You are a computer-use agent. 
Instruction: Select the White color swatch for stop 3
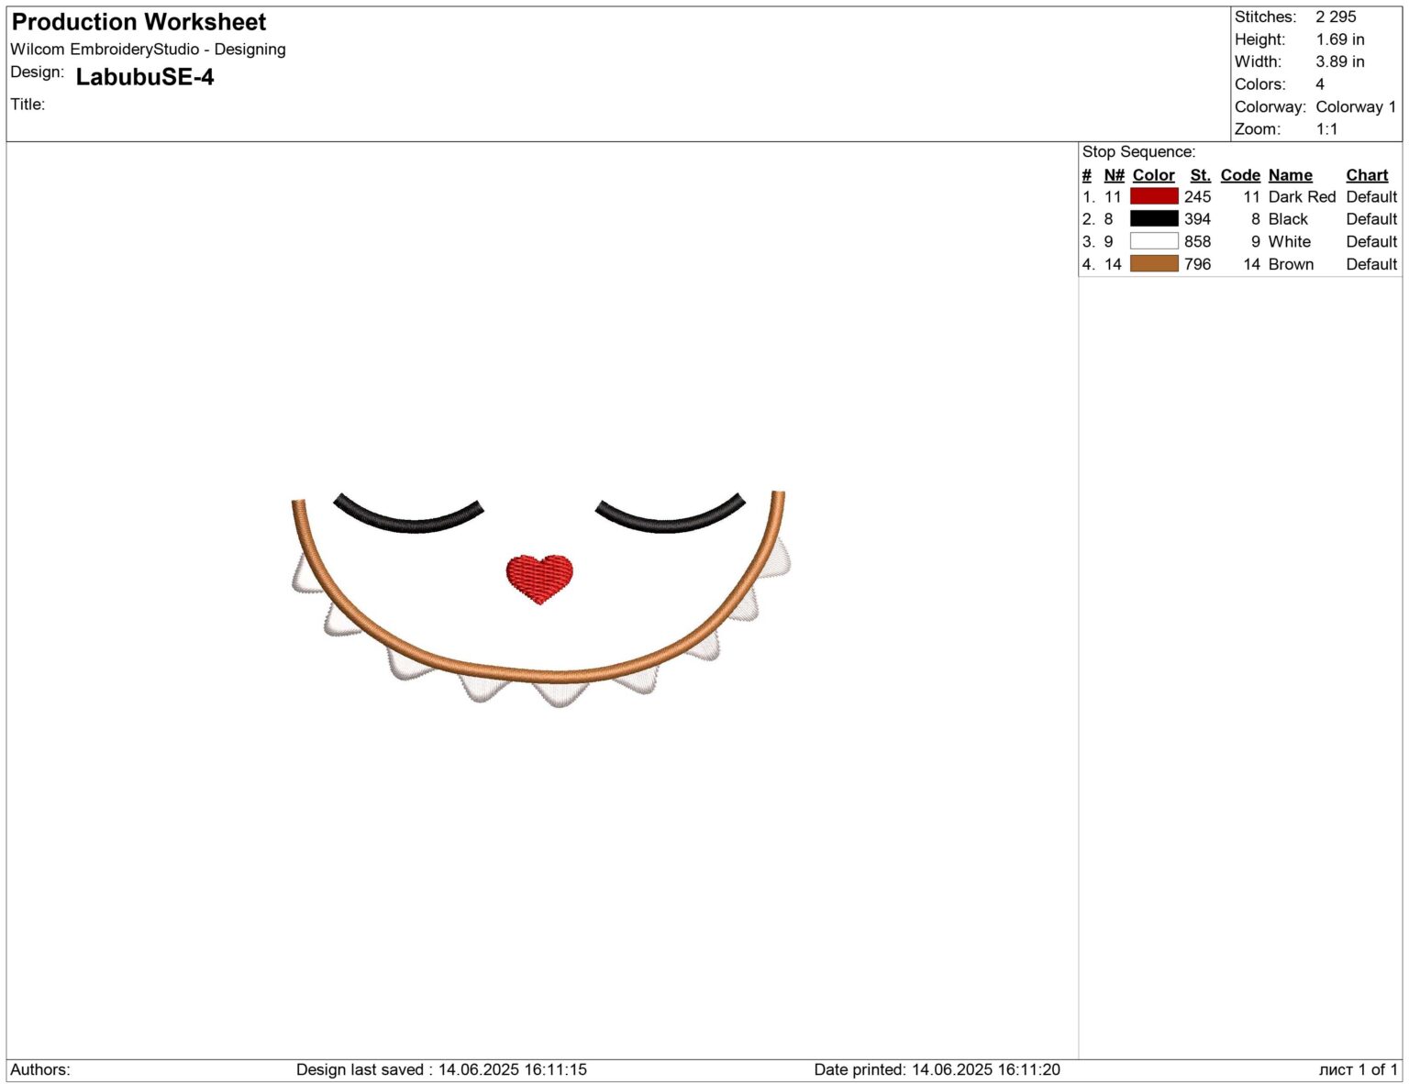1155,241
